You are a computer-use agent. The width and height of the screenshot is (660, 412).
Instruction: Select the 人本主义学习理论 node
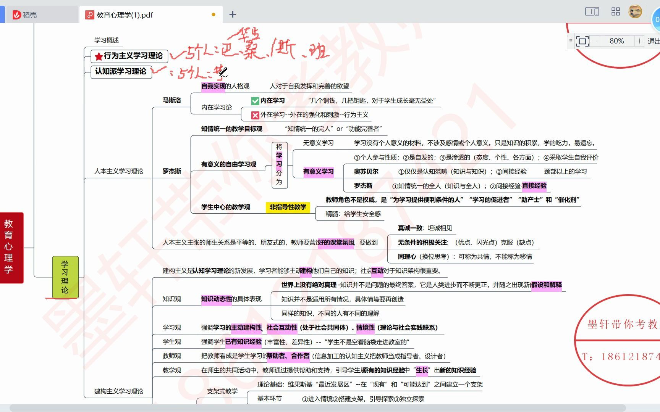119,171
